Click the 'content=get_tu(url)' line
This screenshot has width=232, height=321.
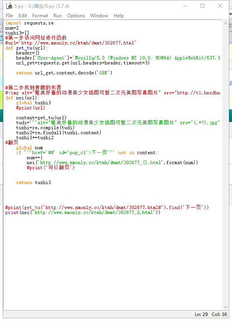pos(41,118)
